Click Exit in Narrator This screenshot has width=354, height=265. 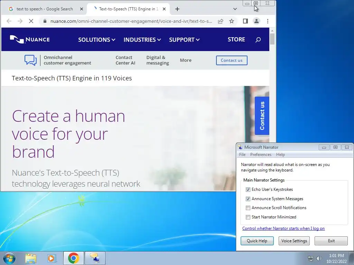pyautogui.click(x=331, y=241)
